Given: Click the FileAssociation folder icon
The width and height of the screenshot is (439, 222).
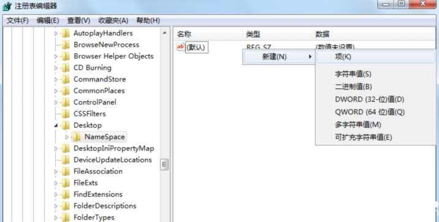Looking at the screenshot, I should click(66, 171).
